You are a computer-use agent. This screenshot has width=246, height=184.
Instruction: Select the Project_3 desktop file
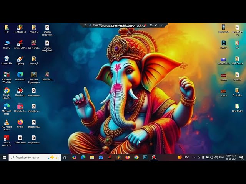point(34,61)
